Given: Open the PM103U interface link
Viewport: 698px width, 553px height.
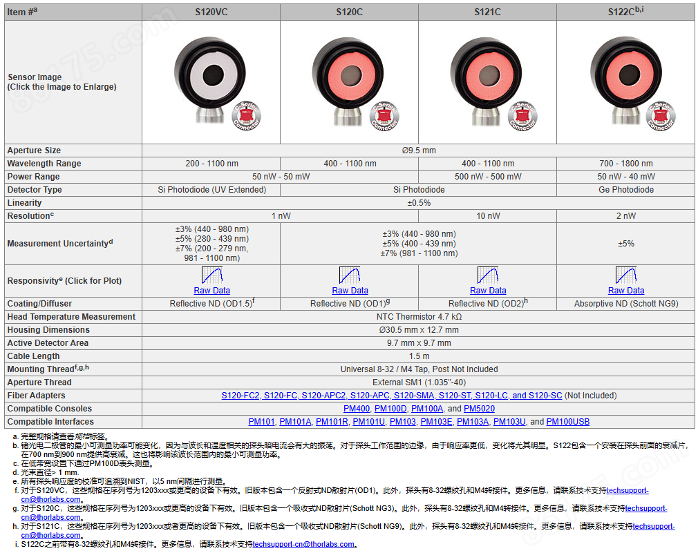Looking at the screenshot, I should coord(509,422).
